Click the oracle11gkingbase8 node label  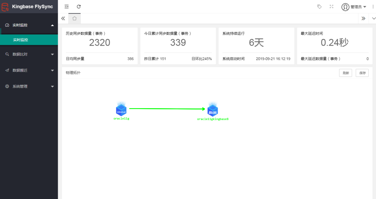click(x=213, y=119)
